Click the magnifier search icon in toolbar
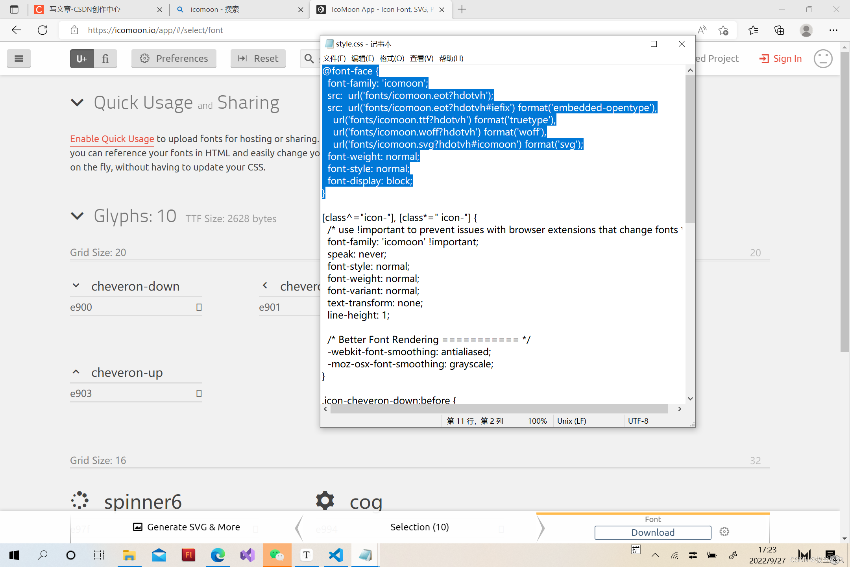Image resolution: width=850 pixels, height=567 pixels. tap(309, 59)
